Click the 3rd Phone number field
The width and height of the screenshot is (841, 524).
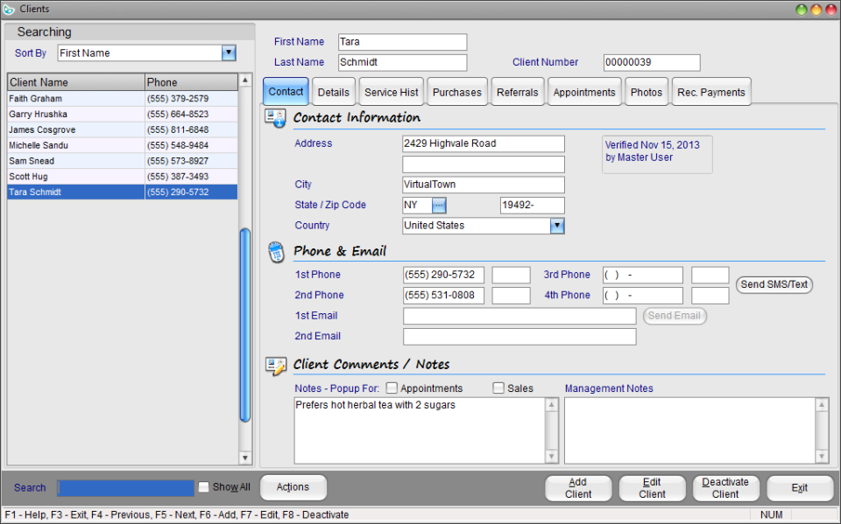point(642,275)
